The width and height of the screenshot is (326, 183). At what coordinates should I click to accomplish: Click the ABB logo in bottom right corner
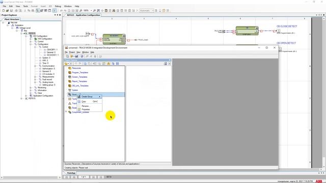pos(319,181)
